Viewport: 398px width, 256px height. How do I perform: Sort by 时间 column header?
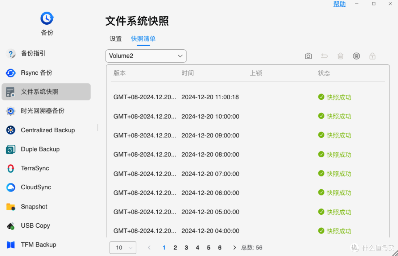pyautogui.click(x=188, y=73)
